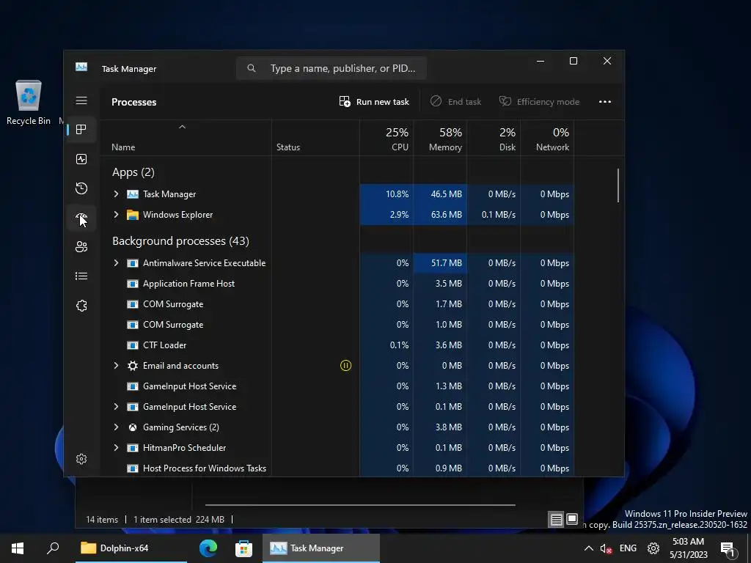Click the 51.7 MB memory cell for Antimalware
The width and height of the screenshot is (751, 563).
point(440,263)
